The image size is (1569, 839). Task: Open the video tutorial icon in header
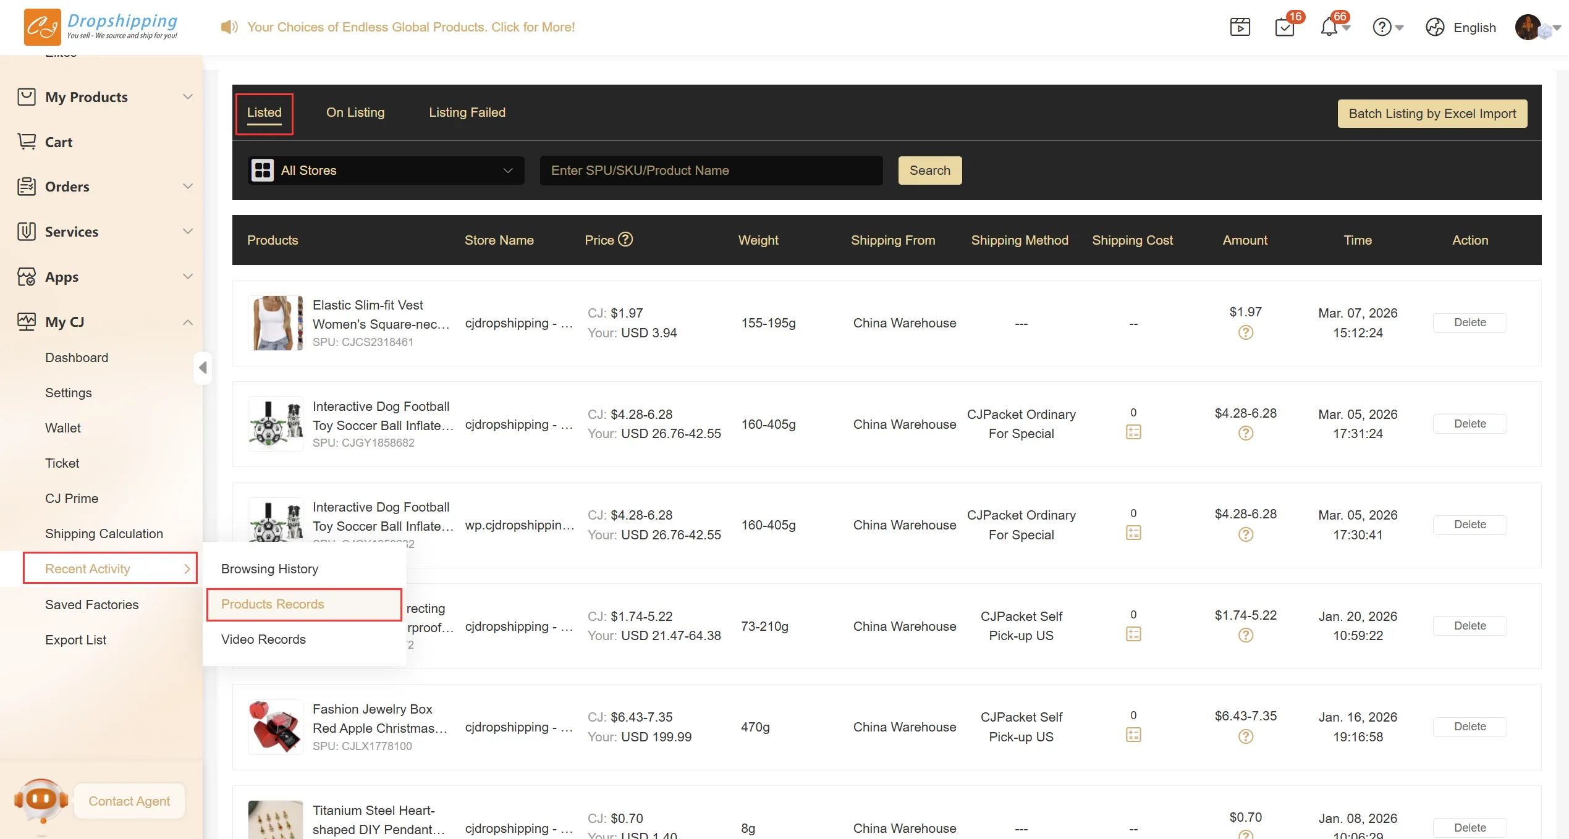point(1240,27)
